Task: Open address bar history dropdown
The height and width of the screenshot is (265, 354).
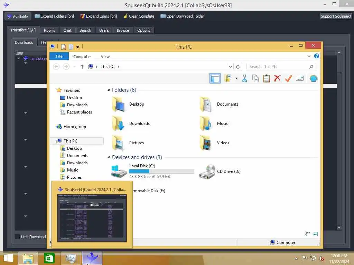Action: point(230,67)
